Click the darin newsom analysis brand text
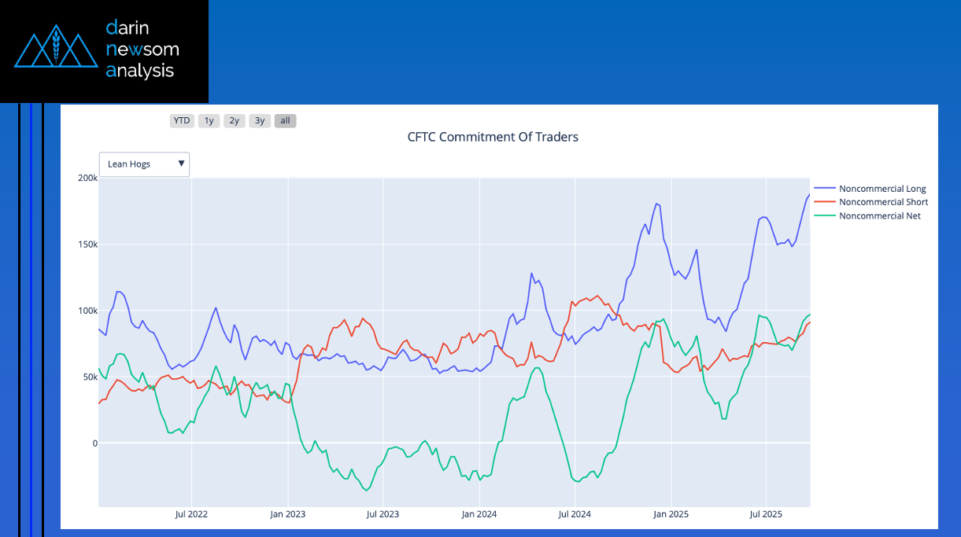This screenshot has width=961, height=537. coord(142,50)
